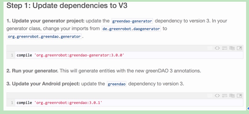Toggle line wrap on greendao:3.0.1 snippet
Image resolution: width=249 pixels, height=114 pixels.
224,96
